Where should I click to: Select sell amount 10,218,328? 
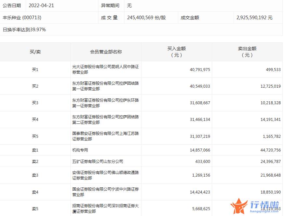271,103
